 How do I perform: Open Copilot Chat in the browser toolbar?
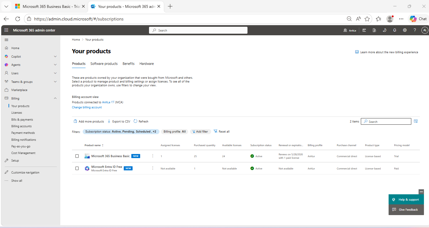pyautogui.click(x=418, y=19)
